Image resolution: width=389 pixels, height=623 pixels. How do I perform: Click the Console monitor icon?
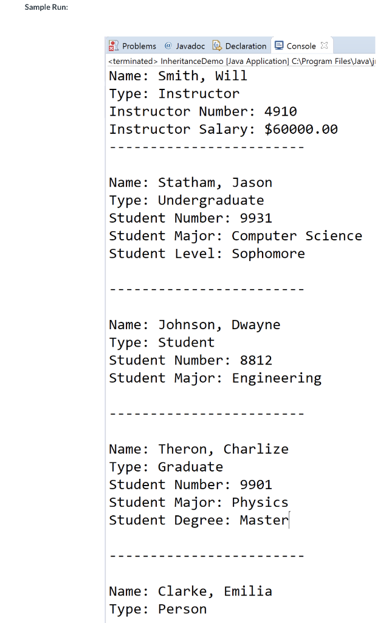tap(280, 45)
